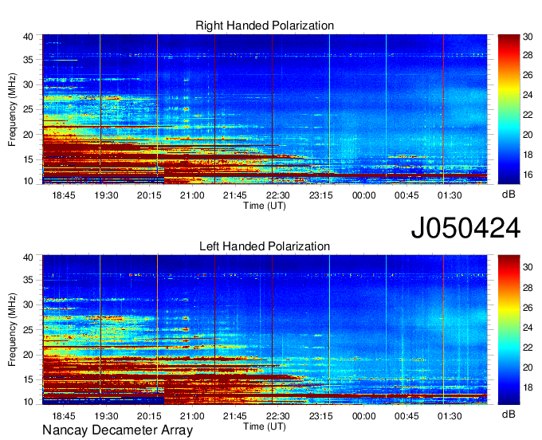Click inside the right-handed polarization spectrogram

click(x=265, y=109)
